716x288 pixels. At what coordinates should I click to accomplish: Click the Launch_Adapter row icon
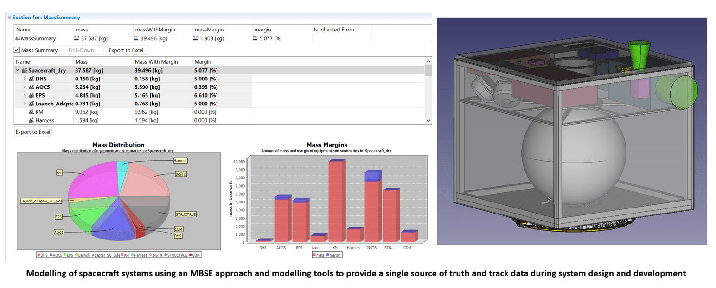tap(32, 104)
